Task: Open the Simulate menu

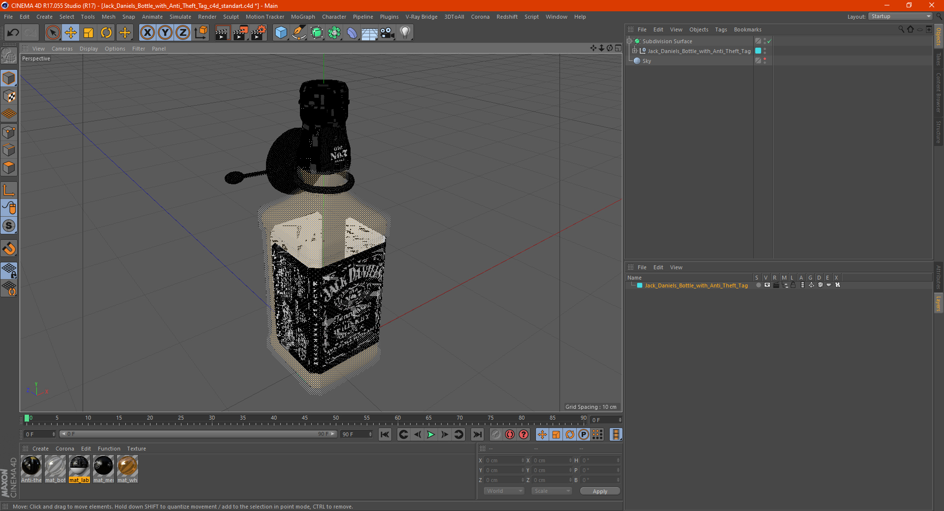Action: pos(180,17)
